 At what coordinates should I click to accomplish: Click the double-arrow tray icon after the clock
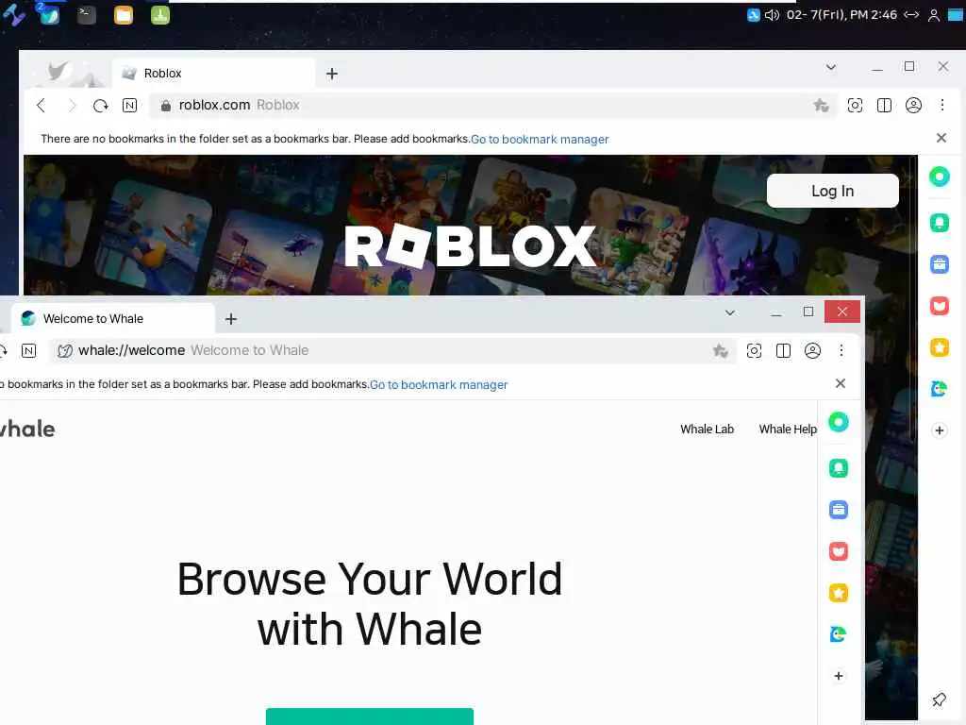[912, 15]
